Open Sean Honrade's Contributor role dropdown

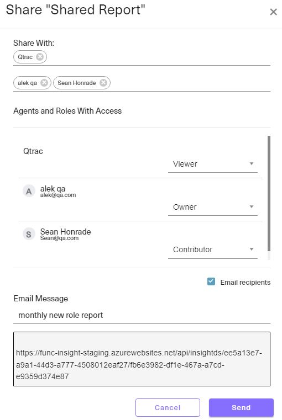point(213,249)
